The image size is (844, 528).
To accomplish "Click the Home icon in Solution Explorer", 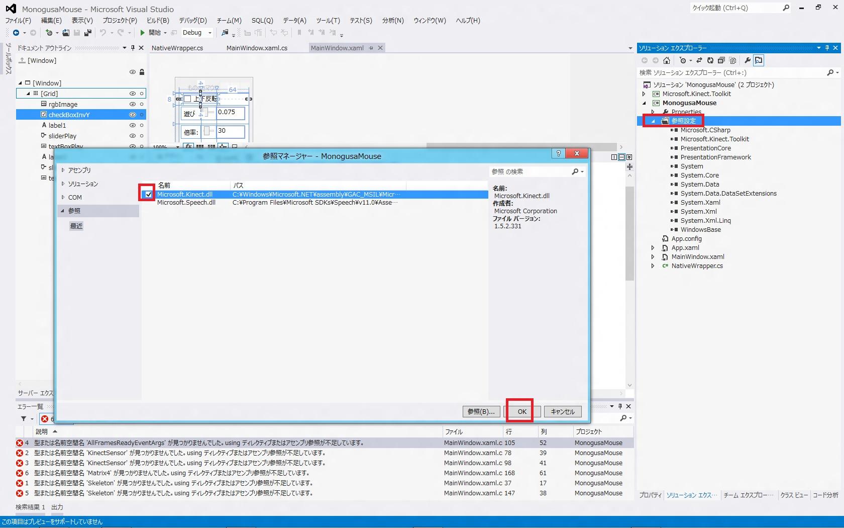I will coord(667,60).
